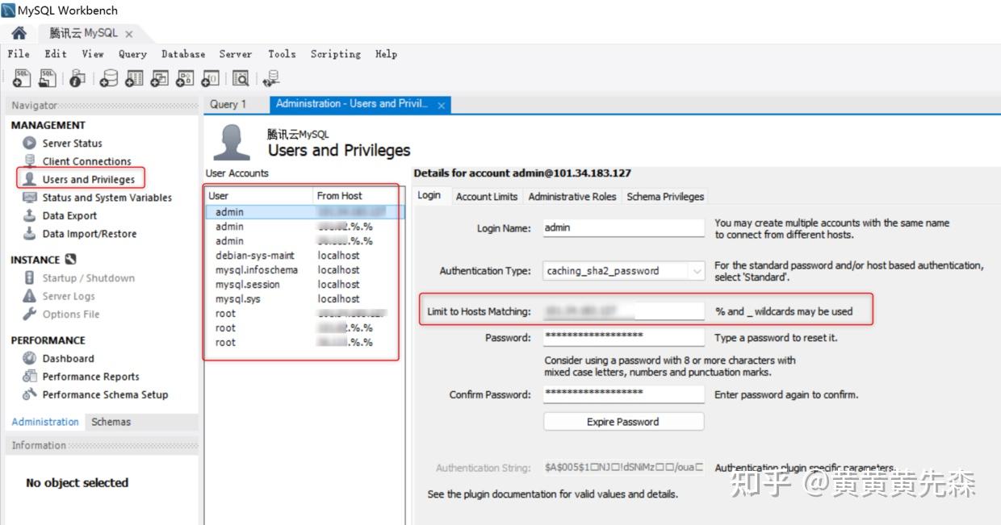The width and height of the screenshot is (1001, 525).
Task: Select Users and Privileges in Navigator
Action: tap(88, 179)
